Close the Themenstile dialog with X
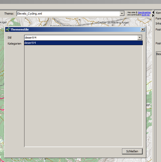 (142, 29)
